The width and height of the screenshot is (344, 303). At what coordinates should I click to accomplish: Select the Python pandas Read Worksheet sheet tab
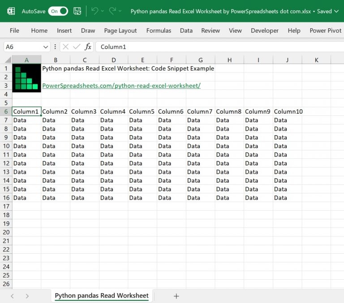102,295
